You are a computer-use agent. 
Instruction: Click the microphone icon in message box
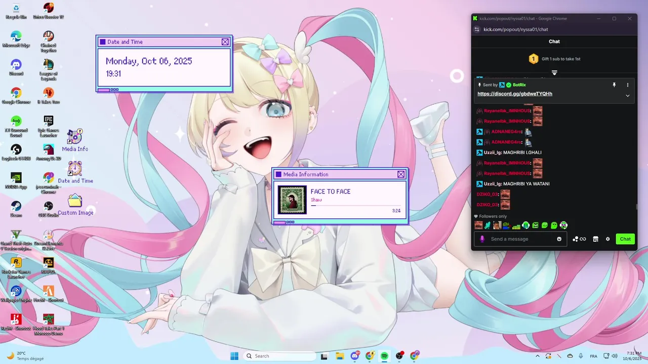pos(482,239)
